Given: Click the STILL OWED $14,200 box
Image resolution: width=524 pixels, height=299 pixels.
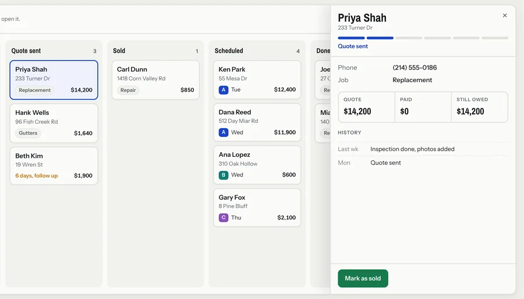Looking at the screenshot, I should pos(480,107).
